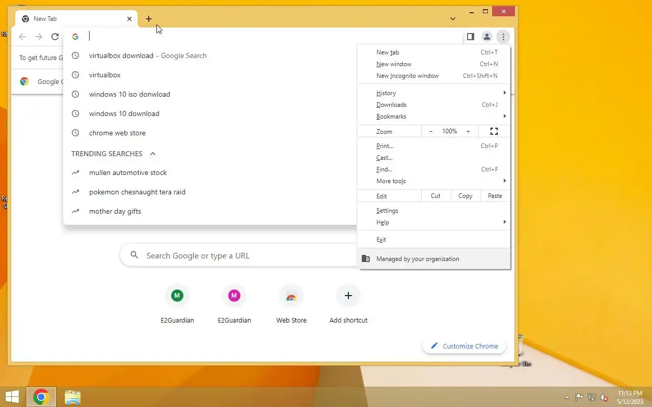
Task: Click Copy in the Edit row
Action: pos(465,196)
